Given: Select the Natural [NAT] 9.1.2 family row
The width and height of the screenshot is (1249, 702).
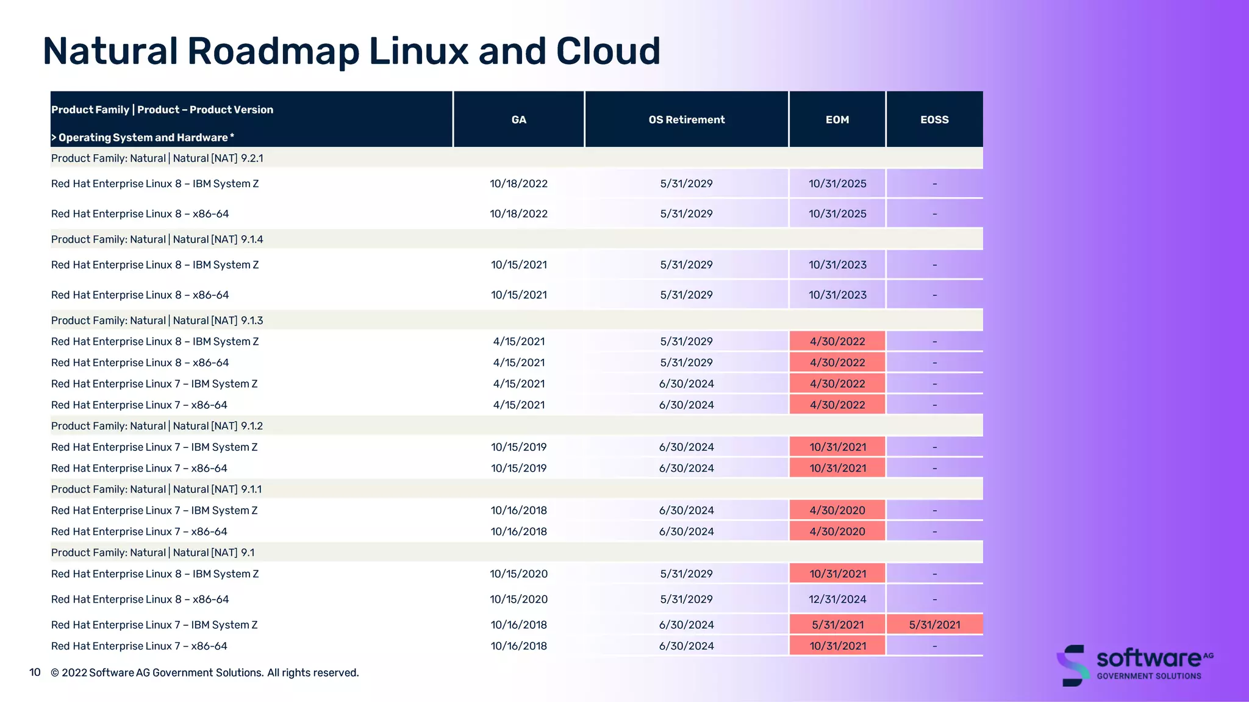Looking at the screenshot, I should pos(157,426).
